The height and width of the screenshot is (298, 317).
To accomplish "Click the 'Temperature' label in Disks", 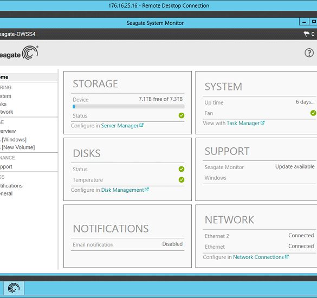I will click(x=88, y=180).
